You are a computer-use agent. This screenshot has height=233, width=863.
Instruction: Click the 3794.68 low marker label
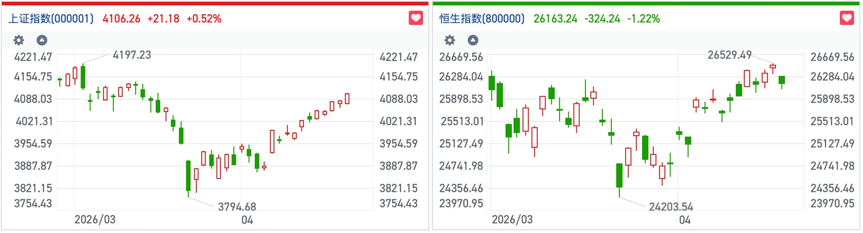click(237, 207)
